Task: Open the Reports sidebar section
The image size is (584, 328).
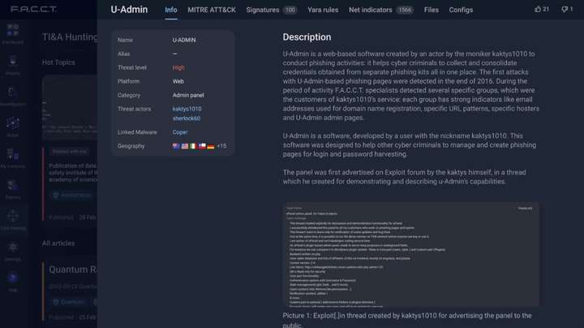Action: pos(13,189)
